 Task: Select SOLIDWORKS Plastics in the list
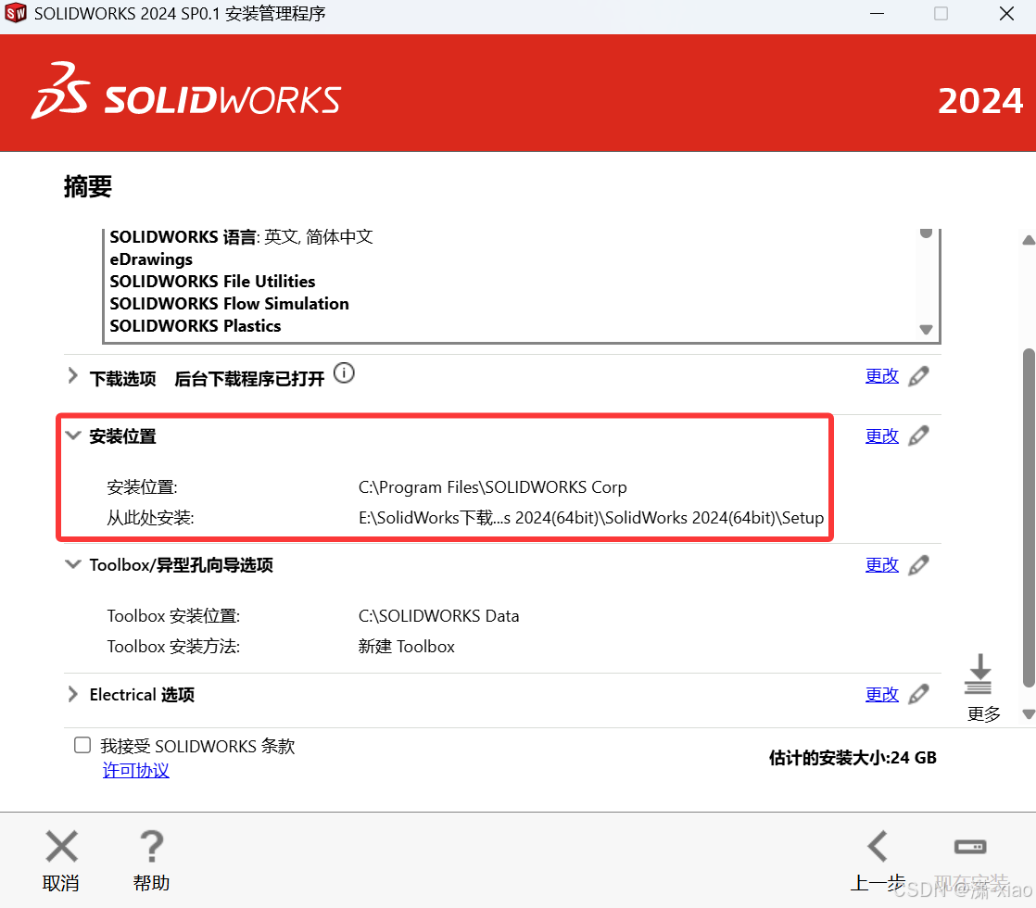coord(196,326)
